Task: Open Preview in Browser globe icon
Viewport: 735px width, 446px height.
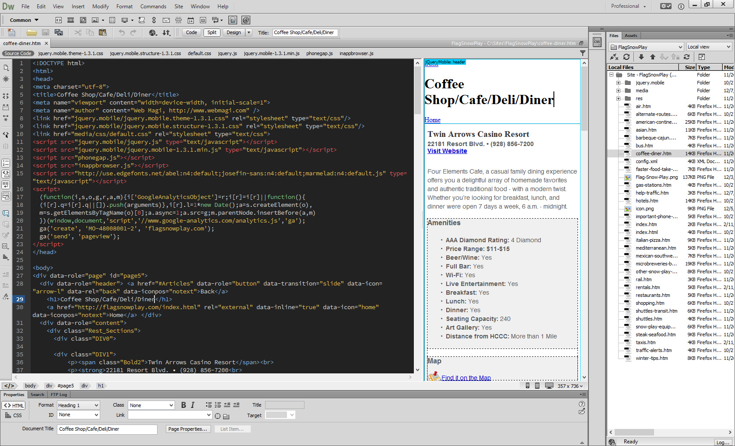Action: (x=153, y=32)
